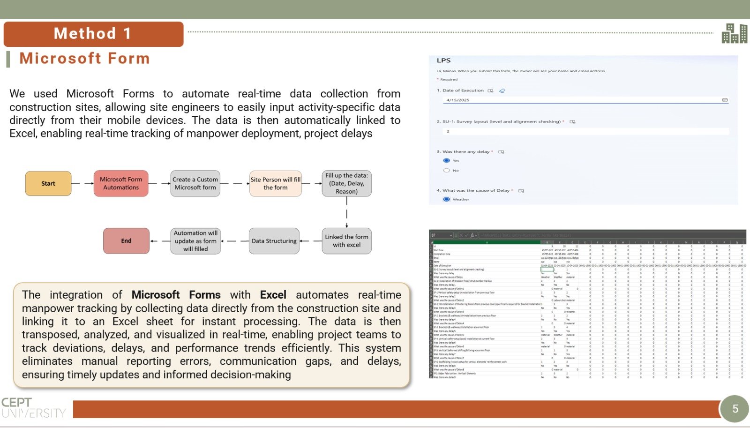Select Weather as cause of Delay

tap(446, 199)
